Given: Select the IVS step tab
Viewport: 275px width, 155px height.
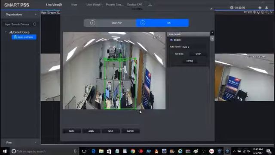Looking at the screenshot, I should [162, 23].
